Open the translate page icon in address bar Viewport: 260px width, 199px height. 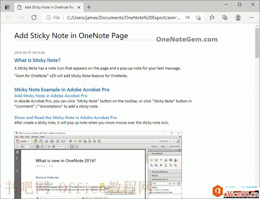pos(188,17)
